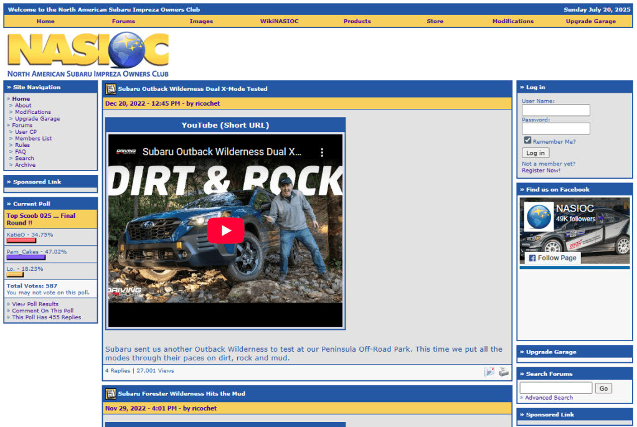The image size is (637, 427).
Task: Click the Pam_Cakes purple poll result bar
Action: pyautogui.click(x=26, y=257)
